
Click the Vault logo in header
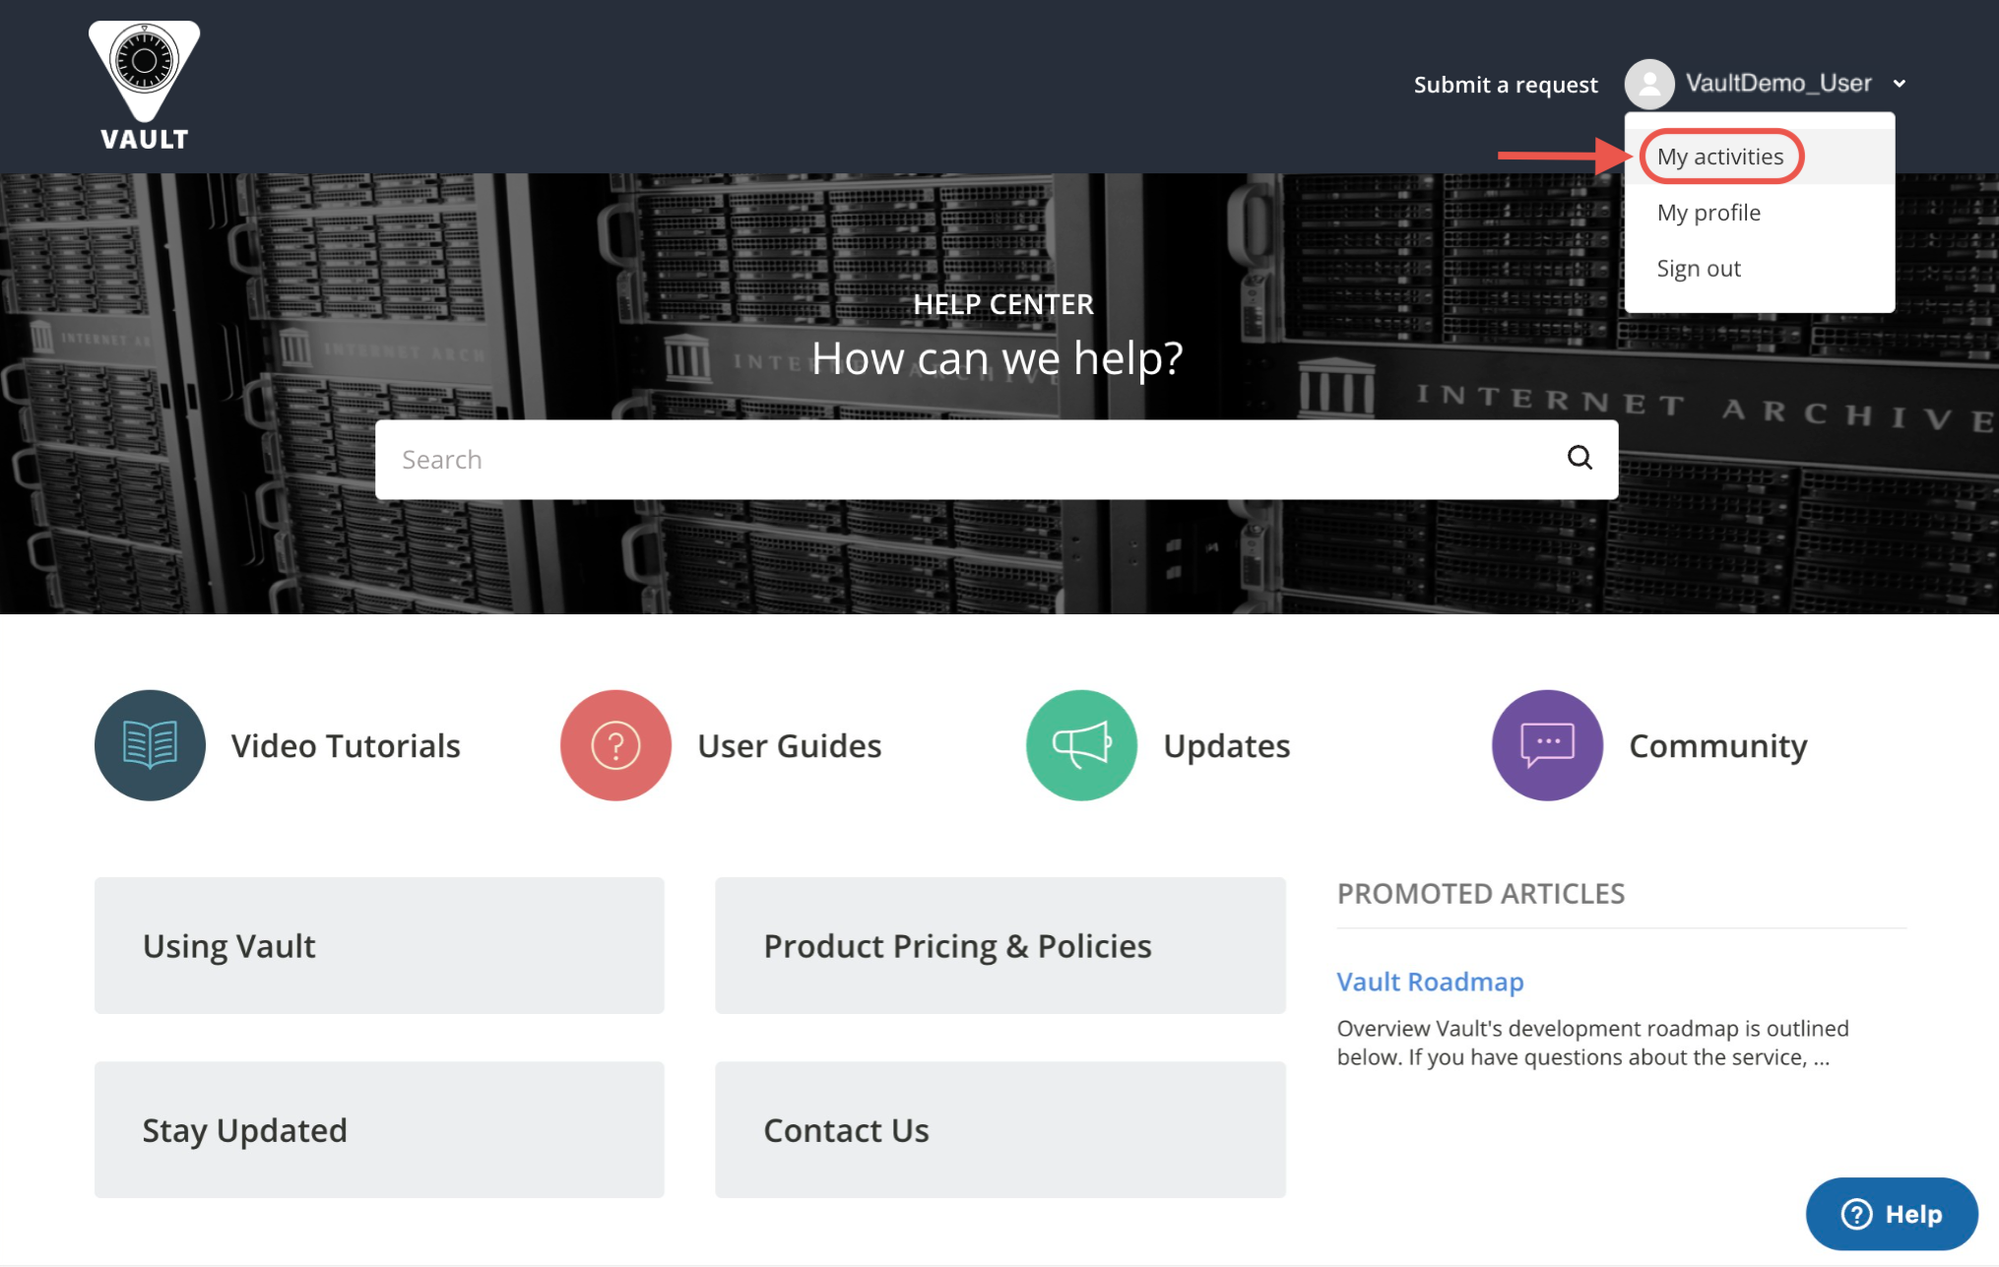[145, 87]
